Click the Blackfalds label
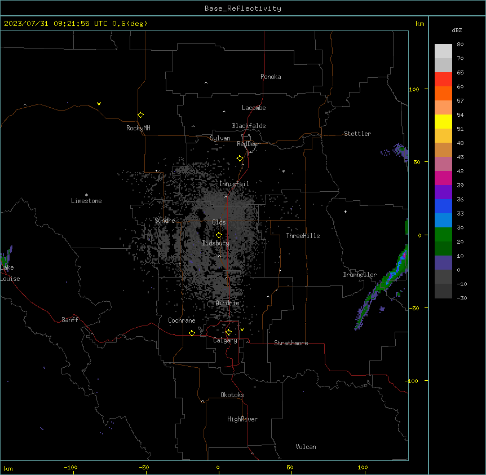 [249, 126]
